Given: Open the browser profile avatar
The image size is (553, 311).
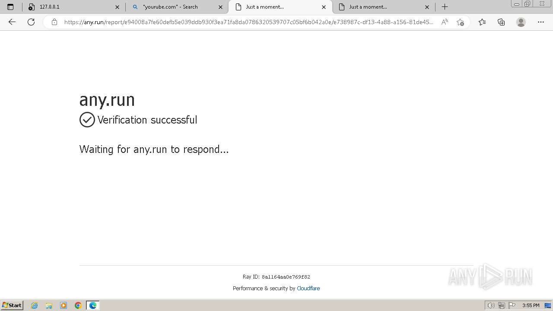Looking at the screenshot, I should point(521,22).
